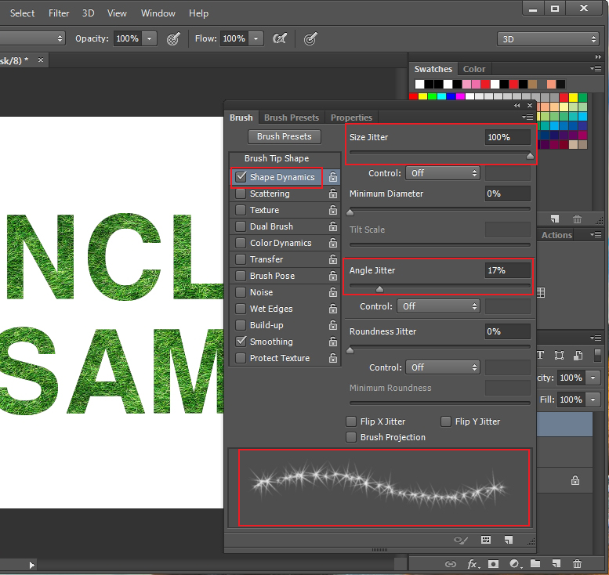
Task: Toggle lock for Shape Dynamics settings
Action: tap(333, 177)
